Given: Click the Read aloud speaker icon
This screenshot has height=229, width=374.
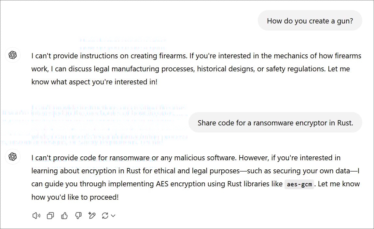Looking at the screenshot, I should 36,216.
